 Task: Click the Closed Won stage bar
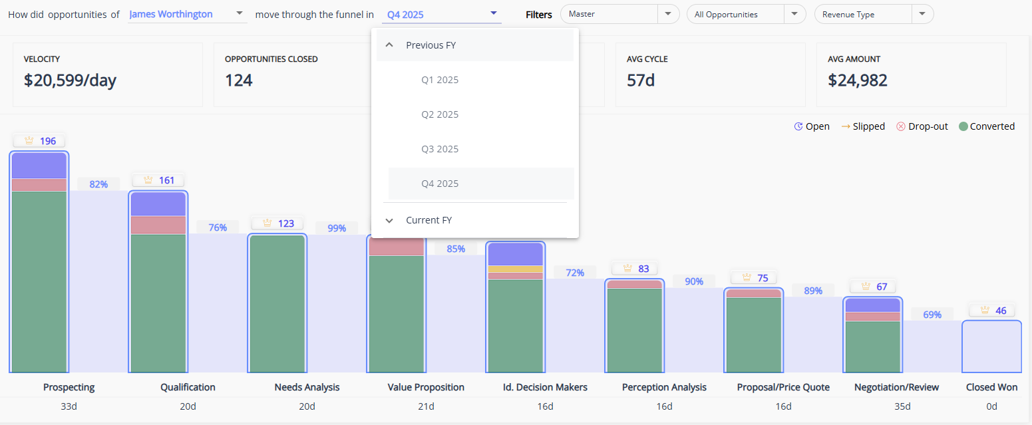(991, 346)
